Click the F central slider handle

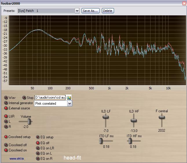(x=162, y=117)
